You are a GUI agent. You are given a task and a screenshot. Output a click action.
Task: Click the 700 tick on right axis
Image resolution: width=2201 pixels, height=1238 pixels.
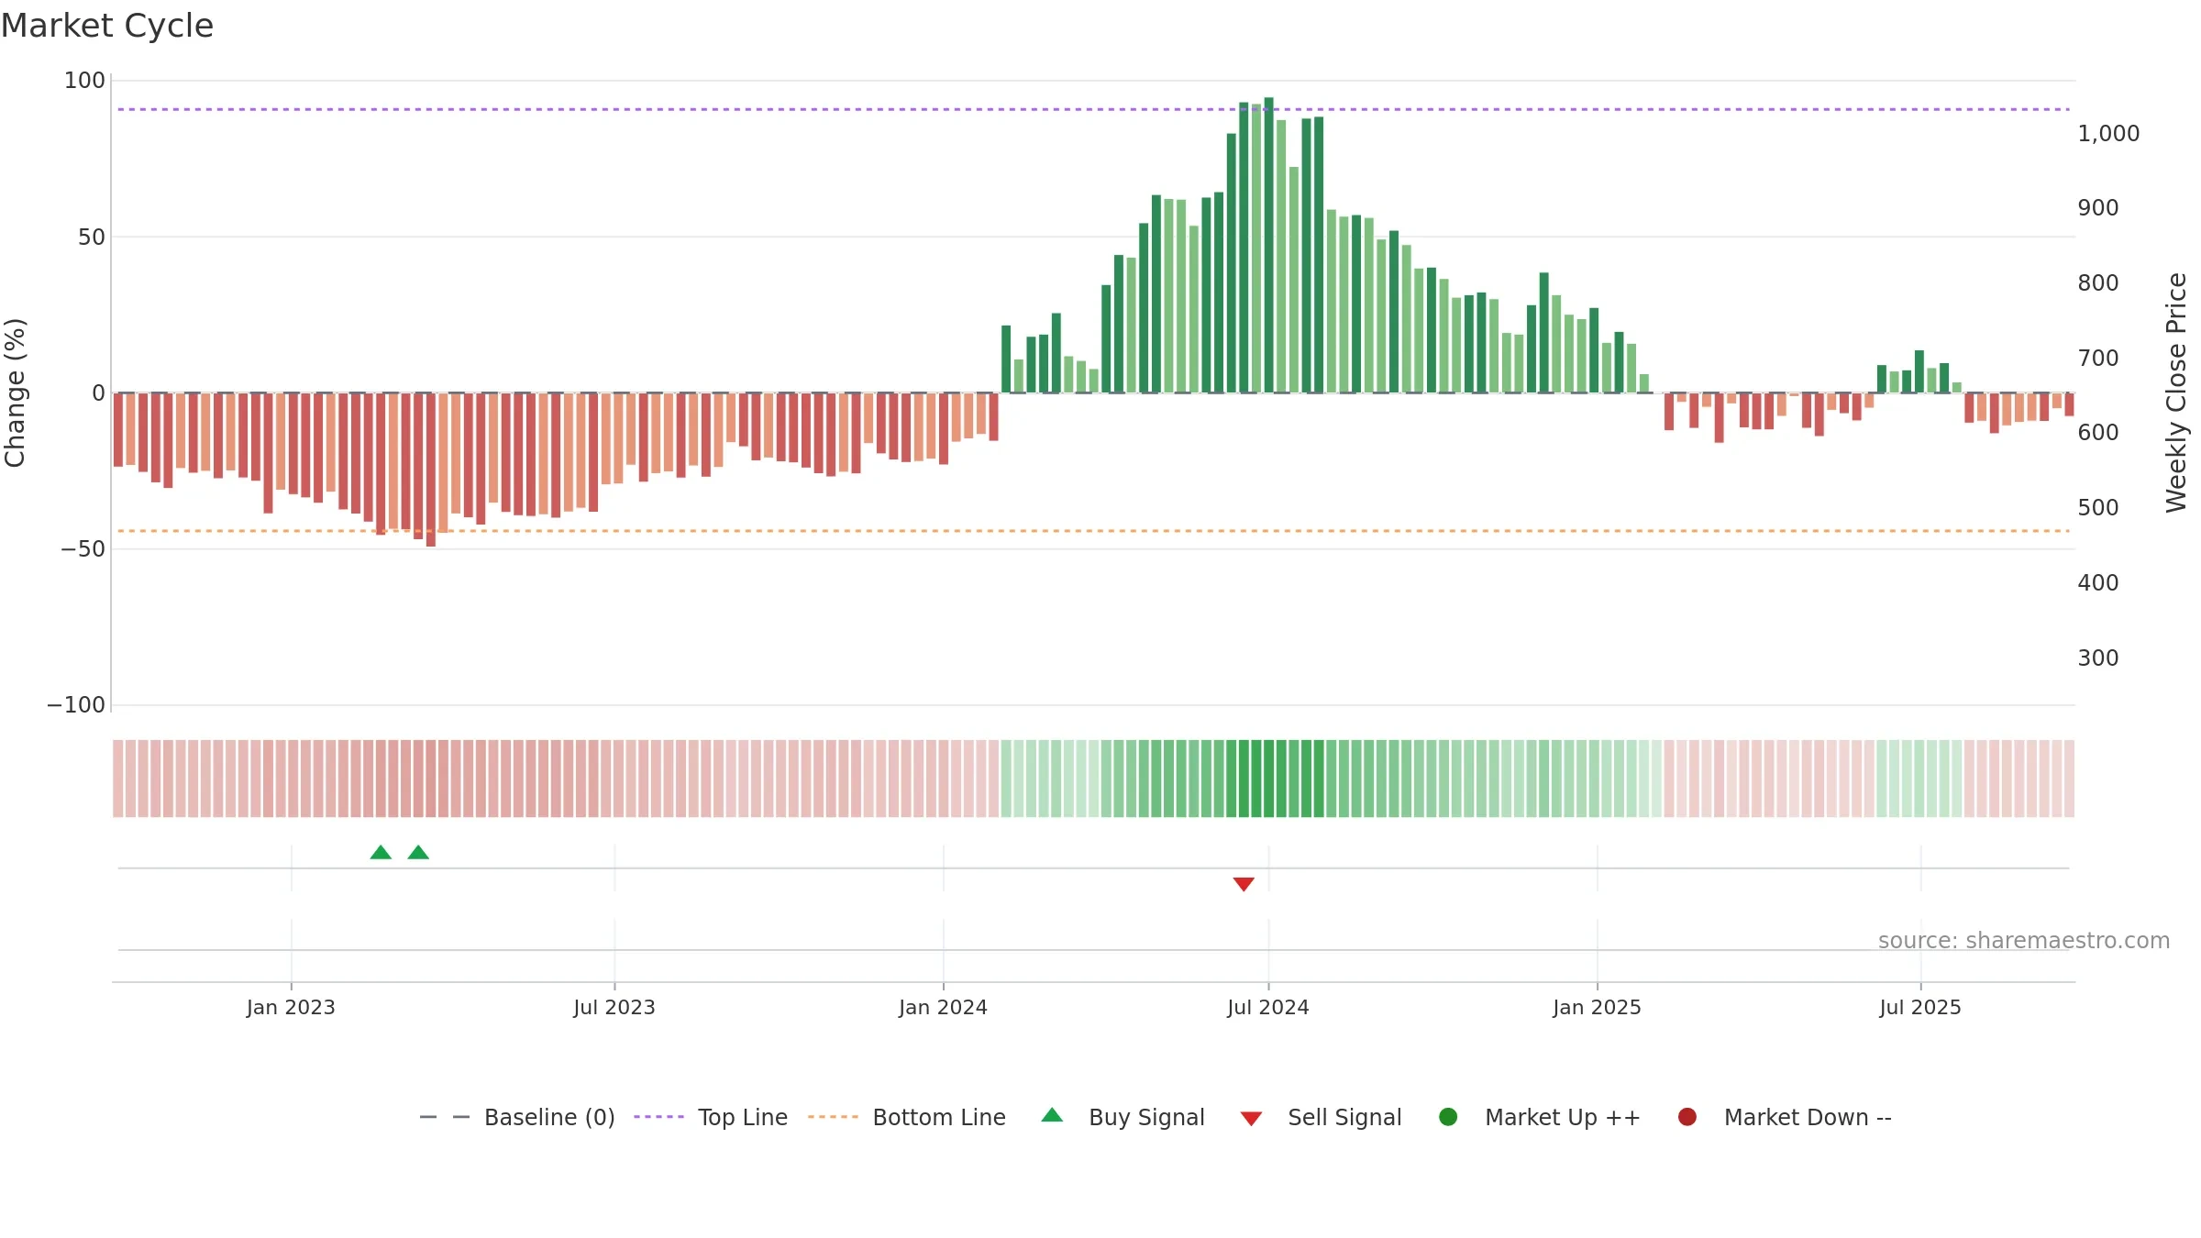pos(2098,359)
